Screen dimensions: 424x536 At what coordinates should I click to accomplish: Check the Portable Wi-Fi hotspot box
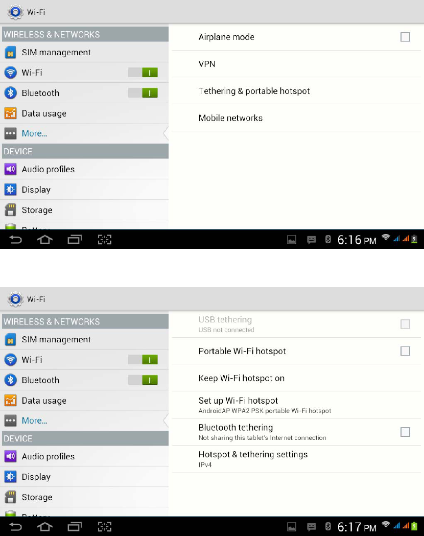405,351
